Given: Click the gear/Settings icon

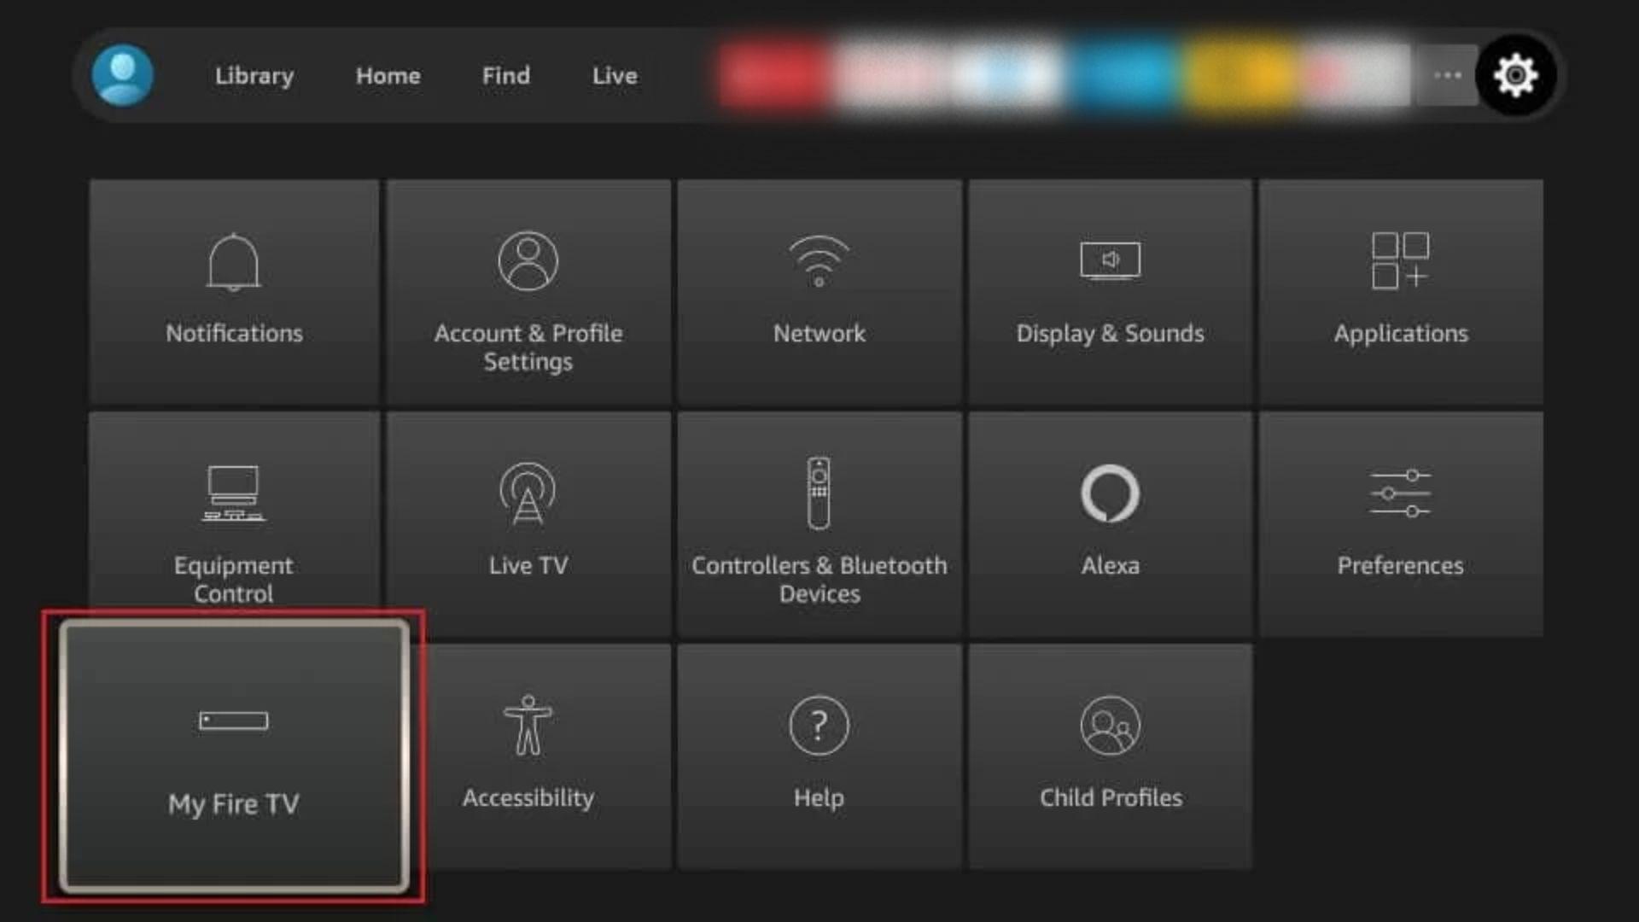Looking at the screenshot, I should coord(1515,74).
